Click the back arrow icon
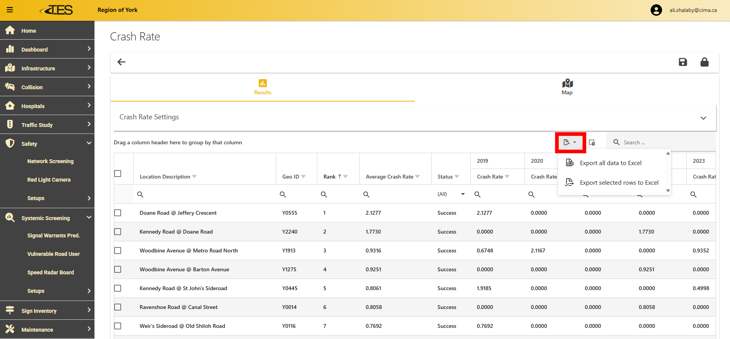This screenshot has width=730, height=339. 121,62
